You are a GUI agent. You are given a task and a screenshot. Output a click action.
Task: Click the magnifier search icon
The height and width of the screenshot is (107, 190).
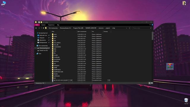coord(151,28)
